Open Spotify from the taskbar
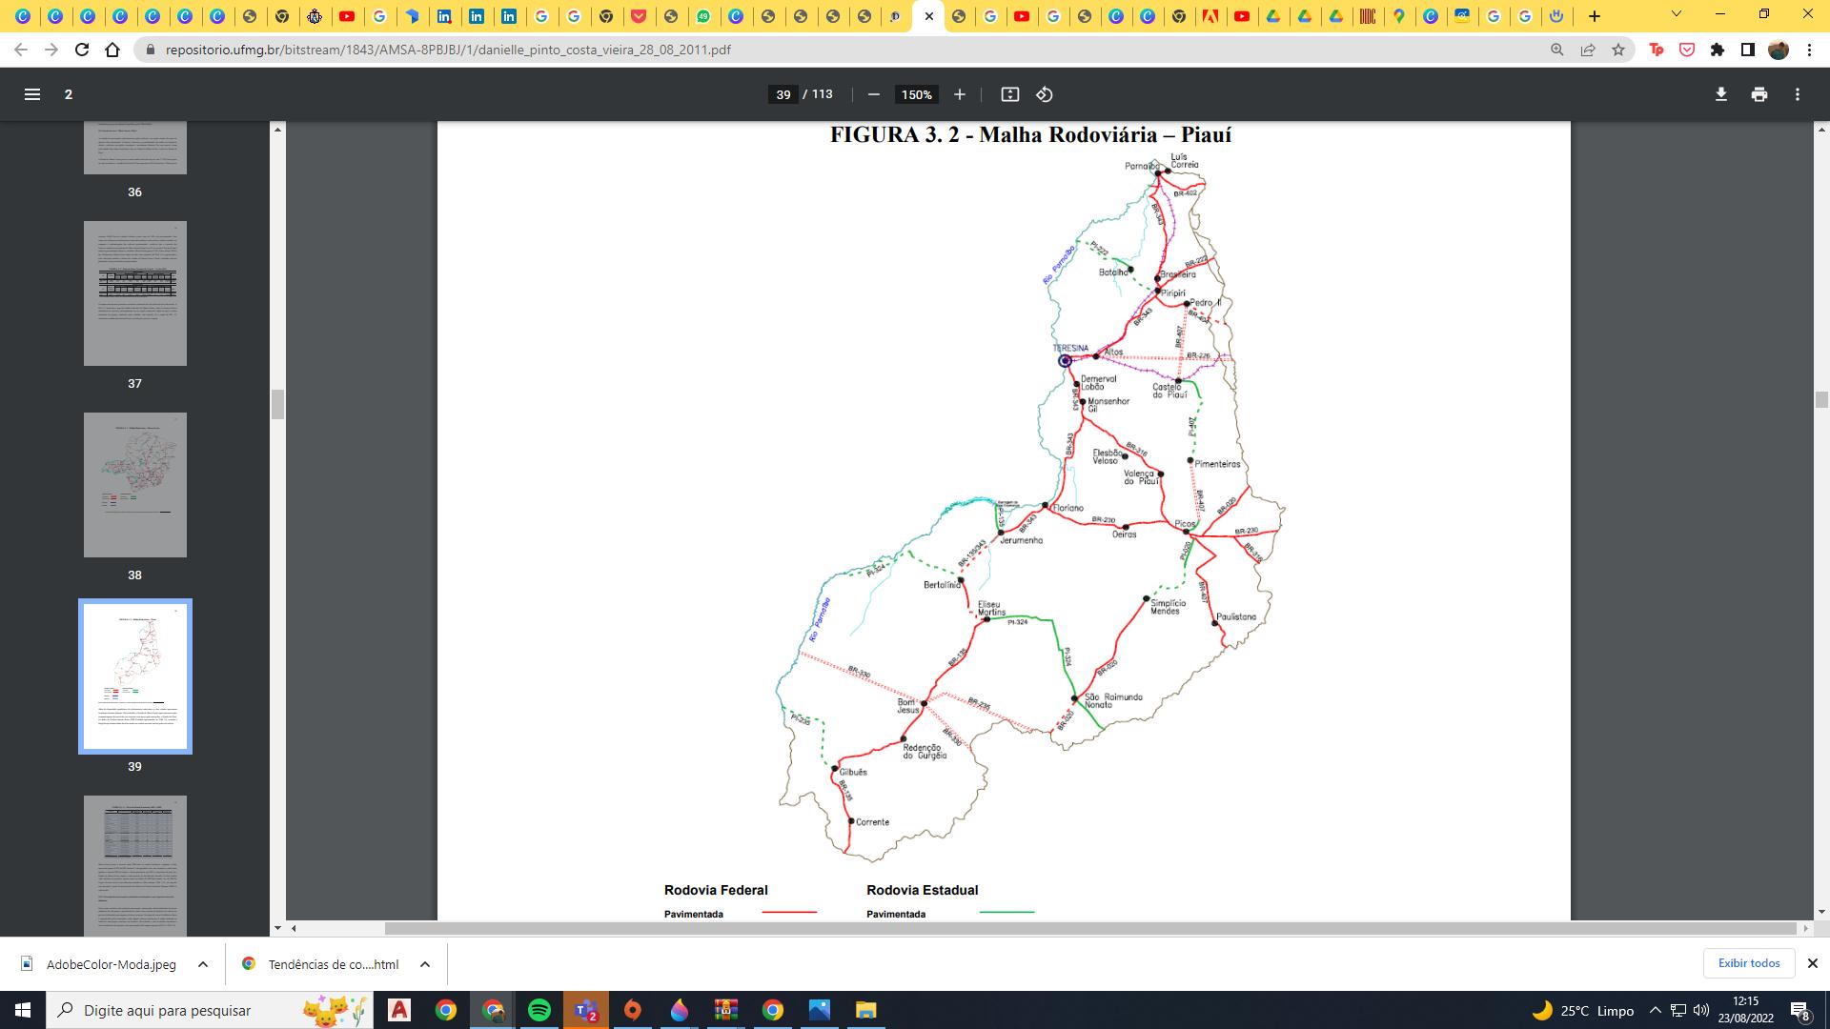The image size is (1830, 1029). (539, 1010)
